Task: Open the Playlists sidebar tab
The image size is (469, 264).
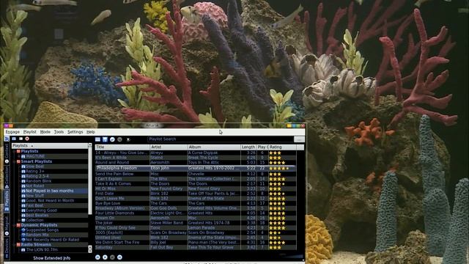Action: [7, 201]
